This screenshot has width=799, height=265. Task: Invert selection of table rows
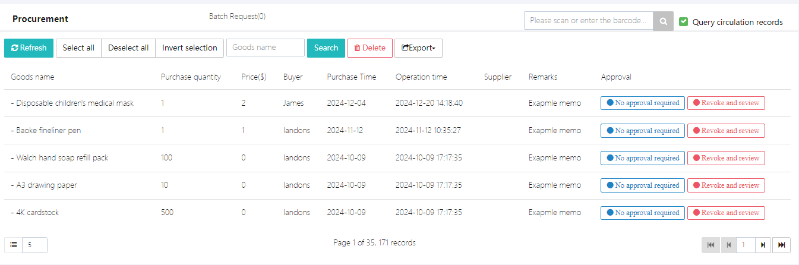190,48
